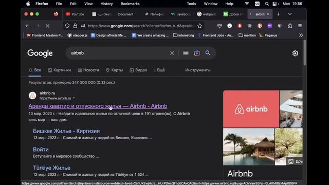Open the on-screen keyboard icon in search box
This screenshot has width=329, height=185.
[186, 53]
